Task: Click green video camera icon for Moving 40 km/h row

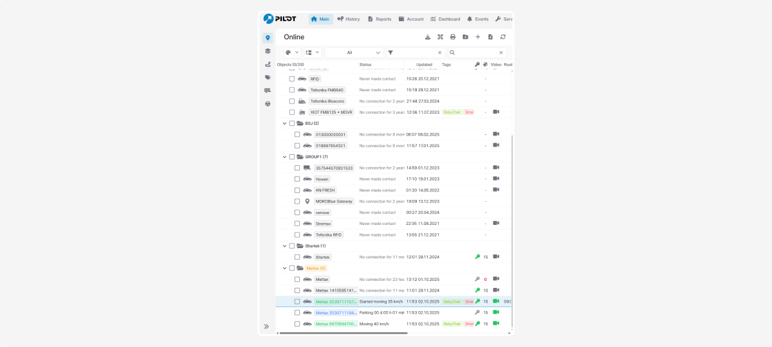Action: [496, 323]
